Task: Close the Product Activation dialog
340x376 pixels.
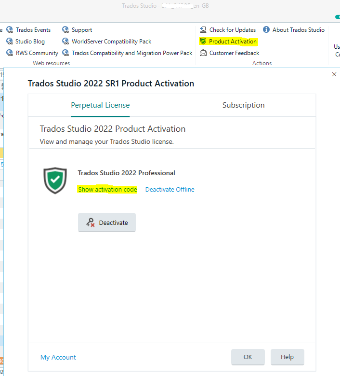Action: coord(334,74)
